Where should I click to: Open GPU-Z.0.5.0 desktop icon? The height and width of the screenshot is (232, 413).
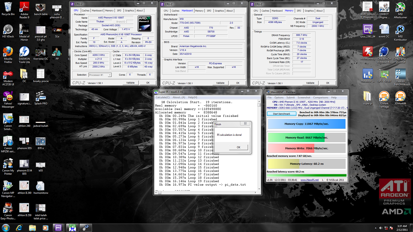(x=384, y=76)
